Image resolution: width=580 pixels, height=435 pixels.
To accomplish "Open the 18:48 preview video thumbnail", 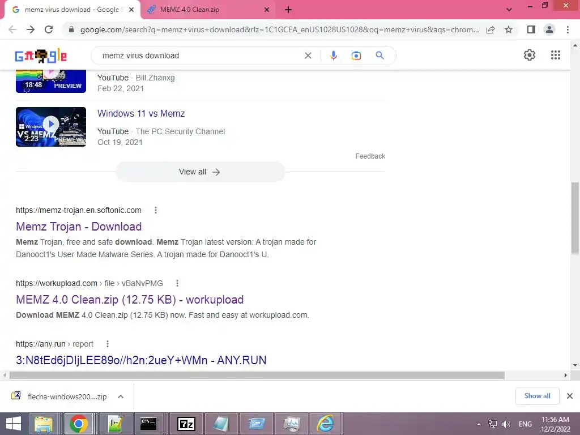I will (x=51, y=81).
